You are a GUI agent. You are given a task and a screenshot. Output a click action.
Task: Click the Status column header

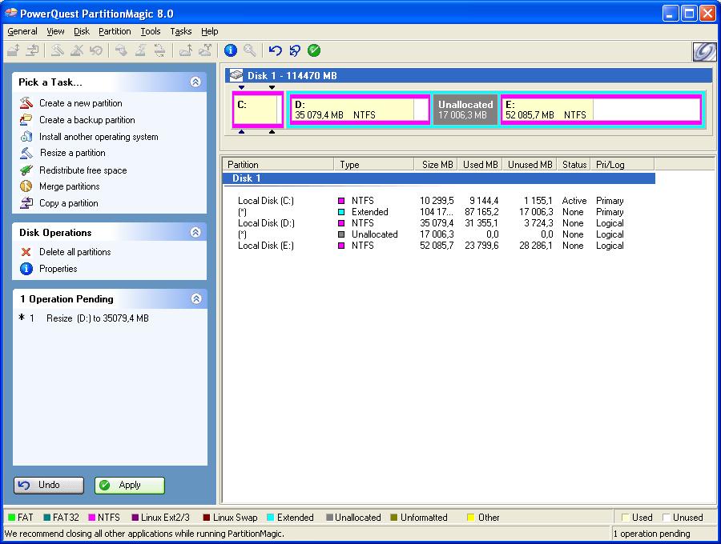click(x=574, y=164)
